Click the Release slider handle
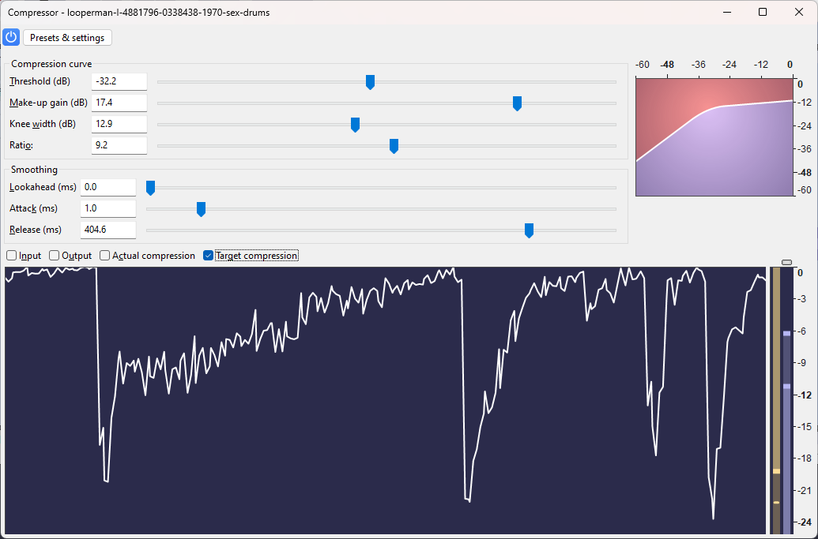Image resolution: width=818 pixels, height=539 pixels. pos(529,230)
